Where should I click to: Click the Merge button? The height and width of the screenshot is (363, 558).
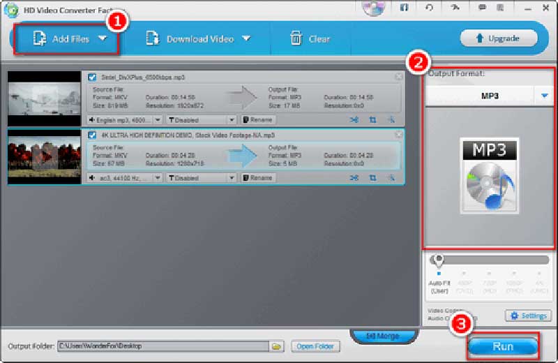383,336
